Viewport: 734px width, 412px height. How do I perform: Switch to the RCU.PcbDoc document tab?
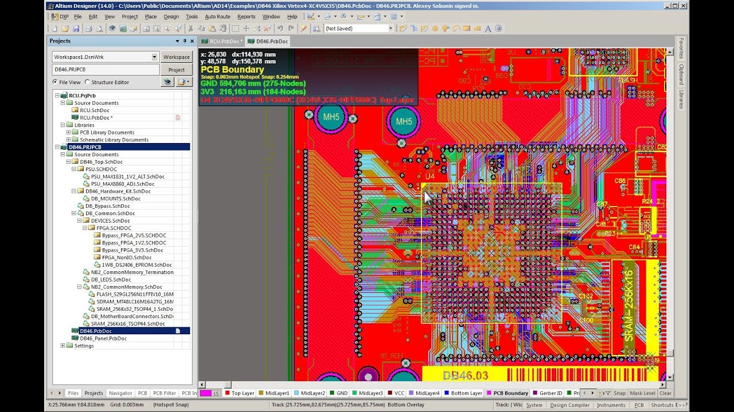click(x=222, y=41)
